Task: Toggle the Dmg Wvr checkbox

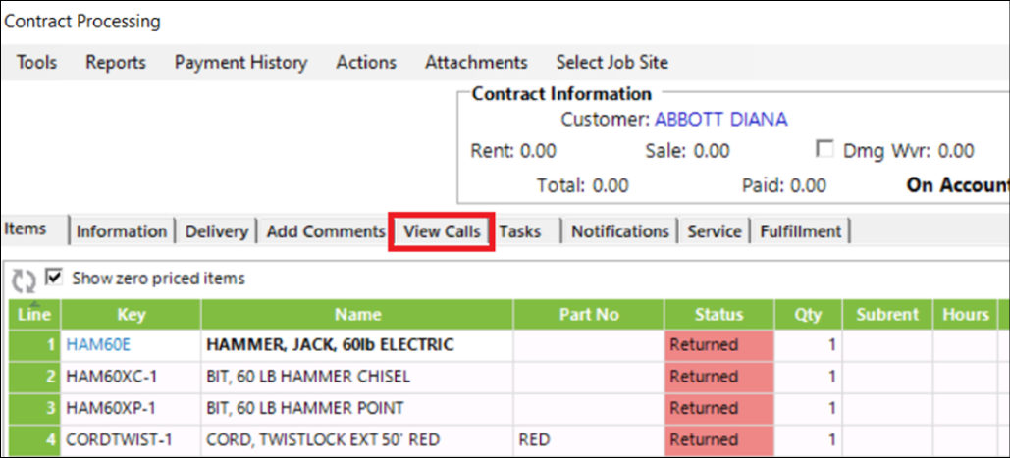Action: [x=825, y=151]
